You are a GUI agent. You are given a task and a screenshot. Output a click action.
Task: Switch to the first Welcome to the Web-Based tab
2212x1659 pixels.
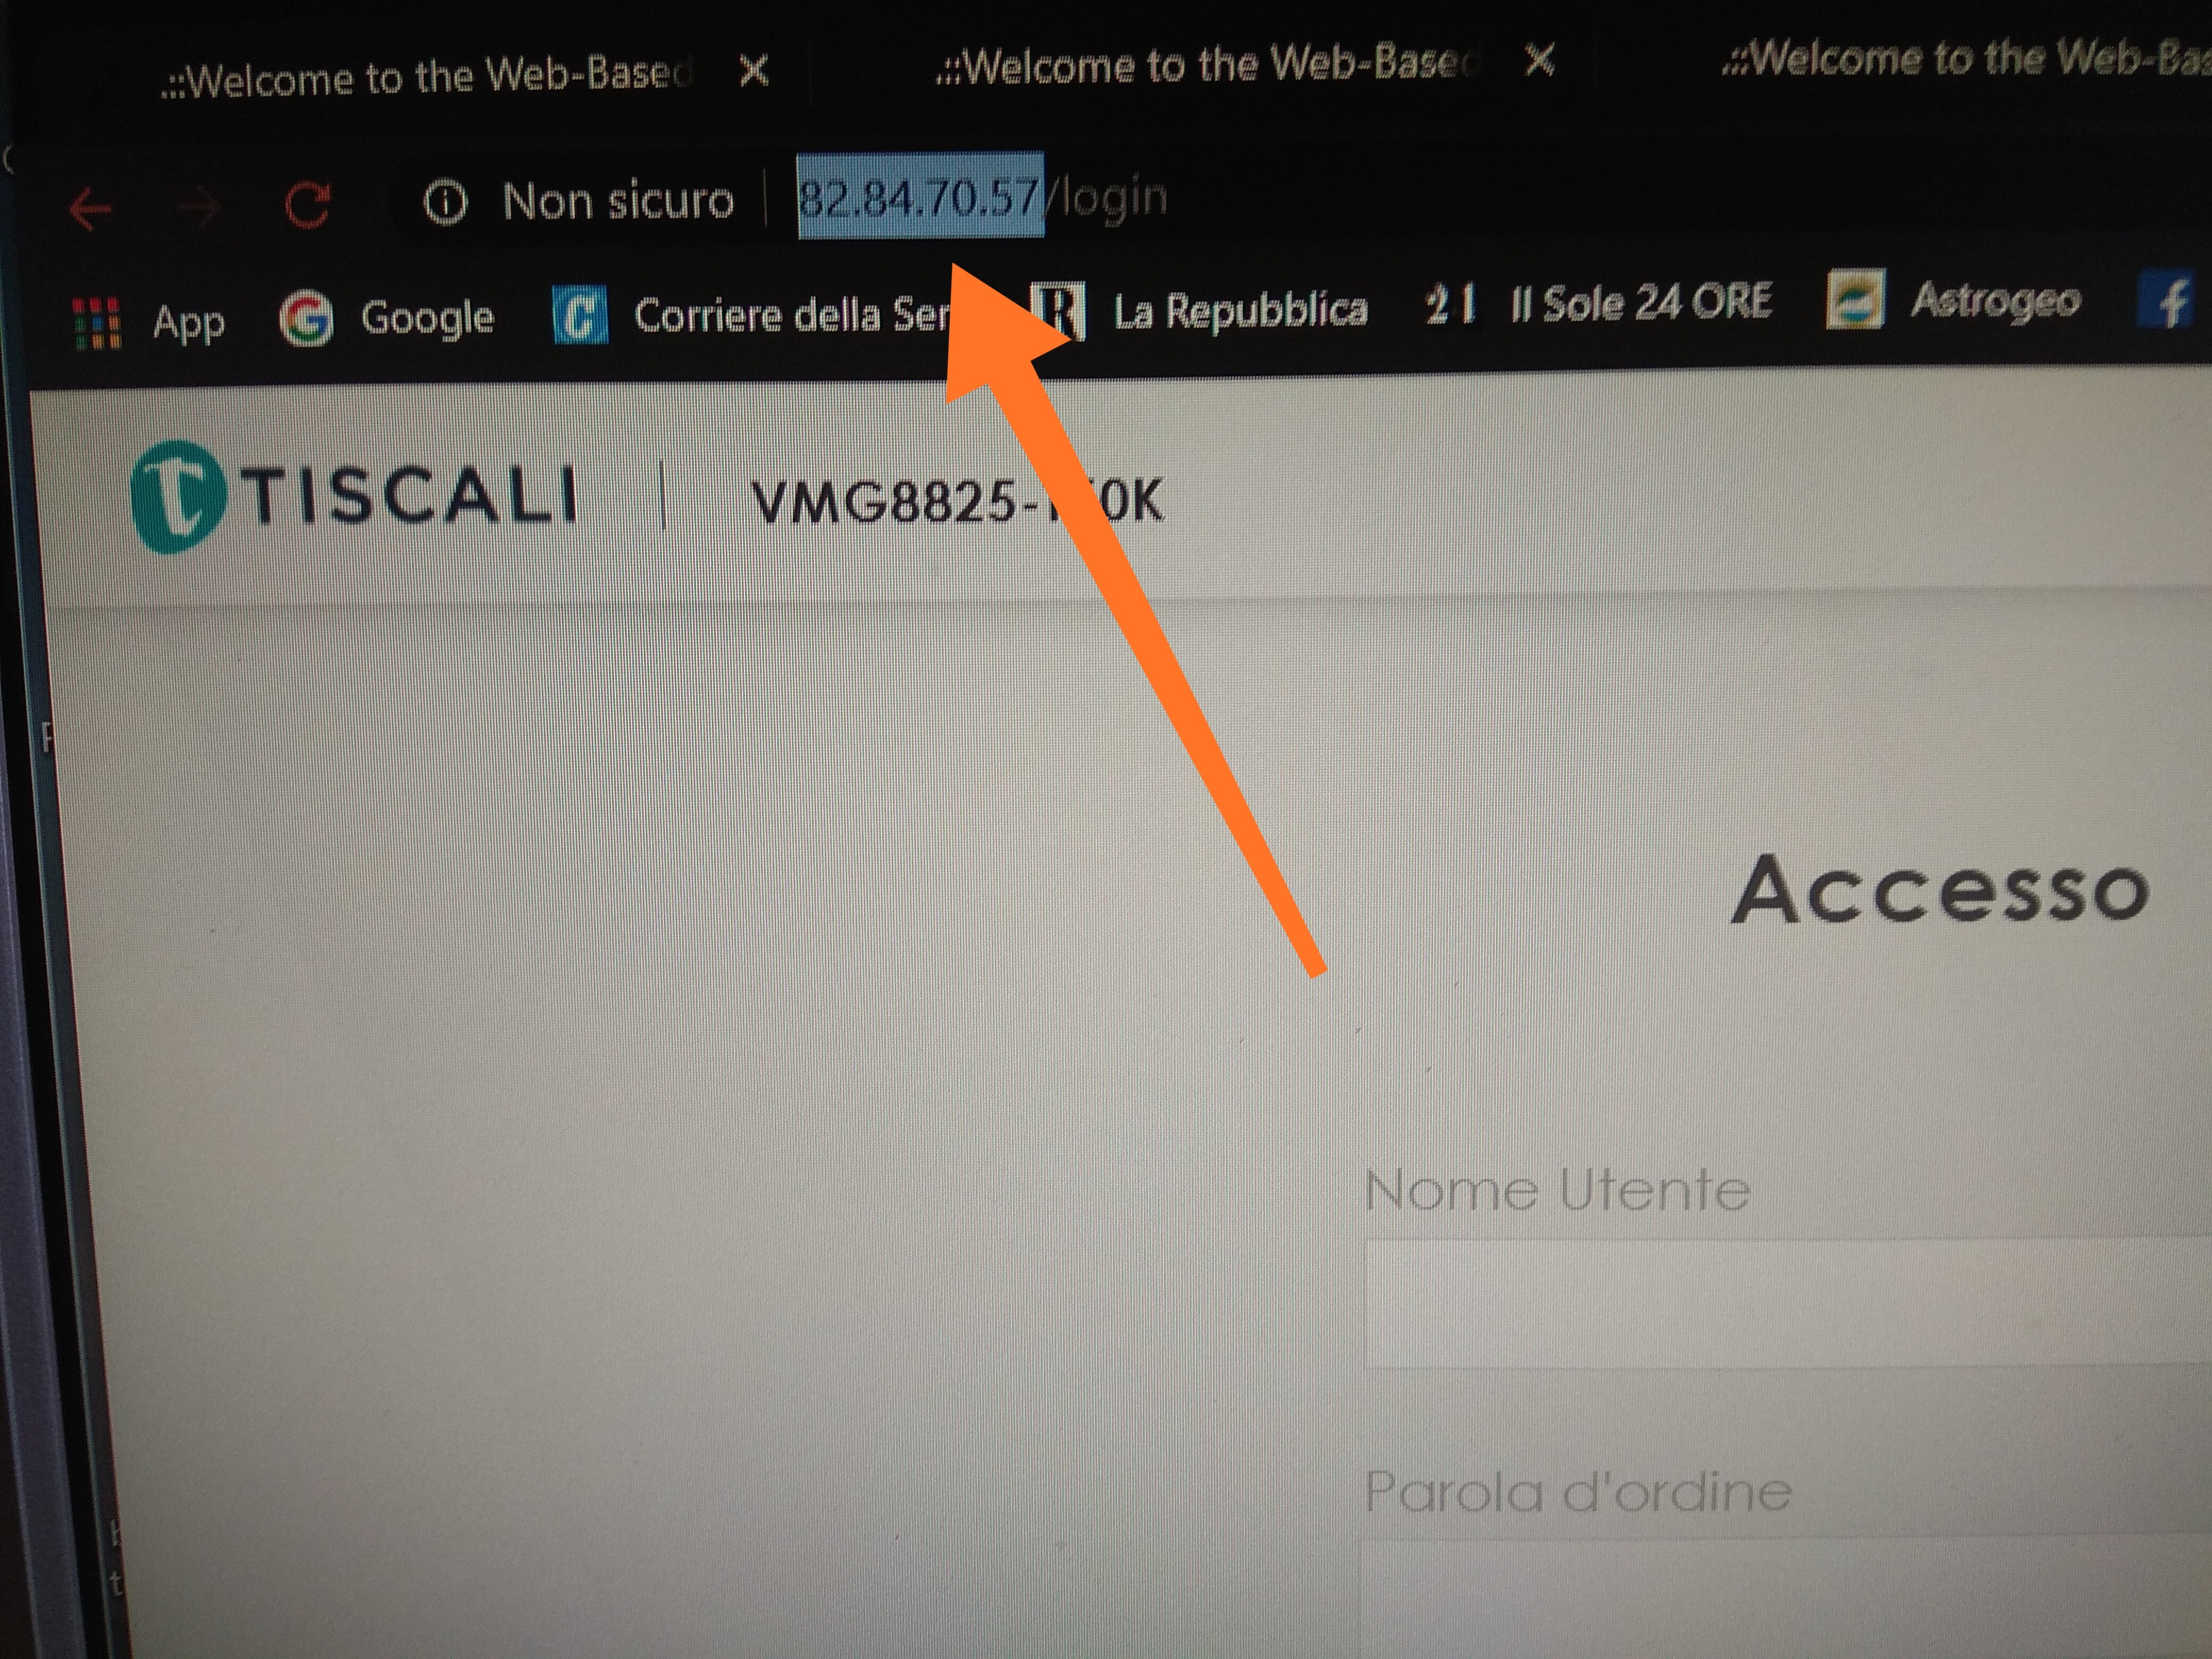coord(425,76)
